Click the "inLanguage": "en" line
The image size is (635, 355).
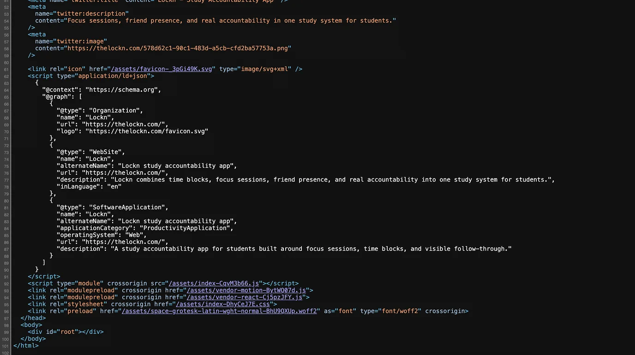(89, 187)
